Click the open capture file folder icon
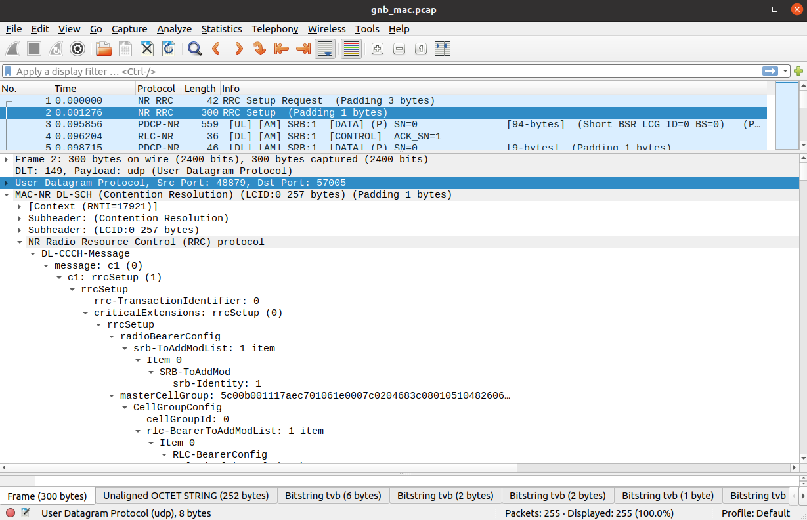807x520 pixels. point(103,49)
